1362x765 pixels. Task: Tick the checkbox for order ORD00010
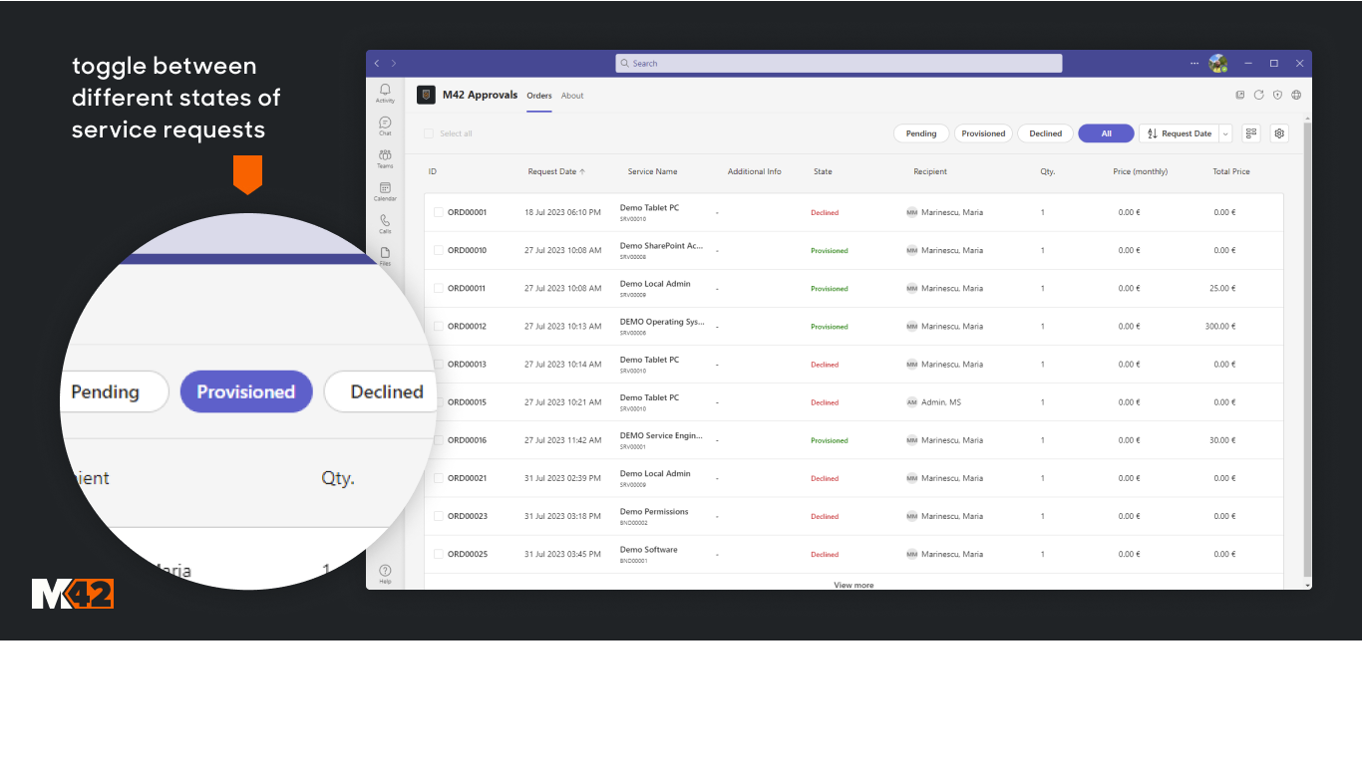click(439, 250)
